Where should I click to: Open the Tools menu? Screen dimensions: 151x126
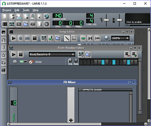(26, 10)
